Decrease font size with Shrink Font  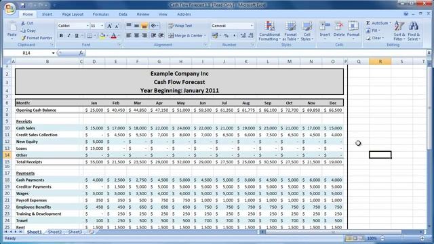coord(117,26)
